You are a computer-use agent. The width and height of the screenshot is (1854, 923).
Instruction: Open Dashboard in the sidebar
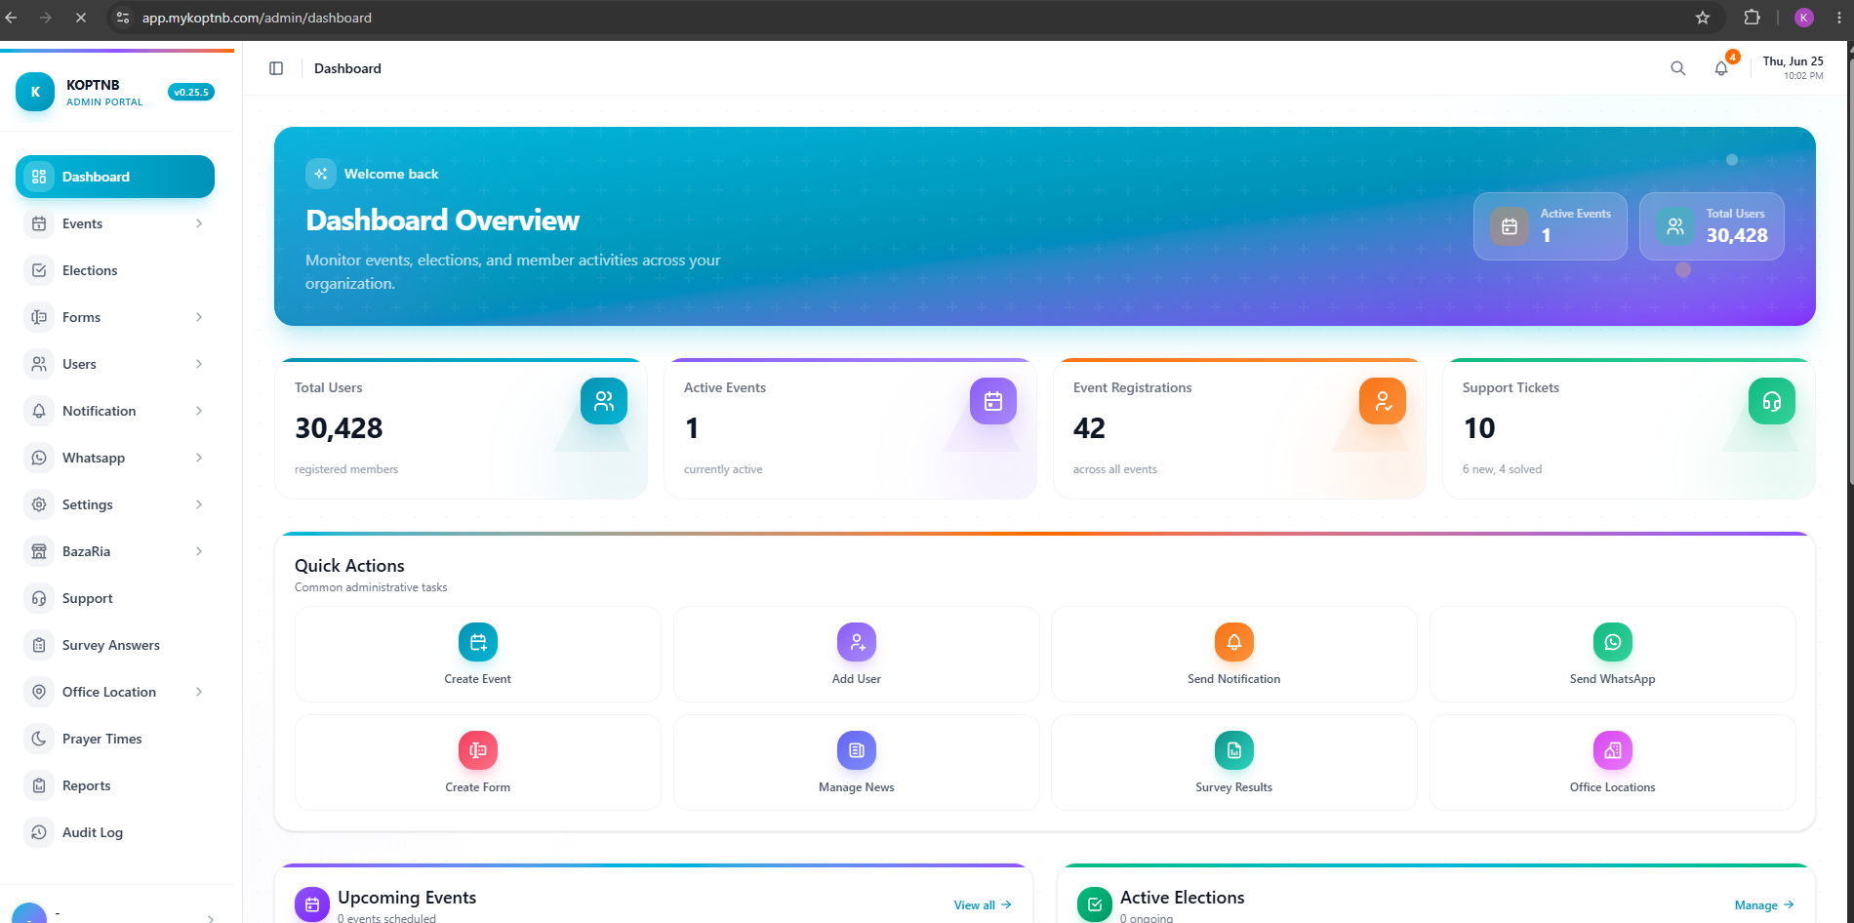[x=115, y=177]
